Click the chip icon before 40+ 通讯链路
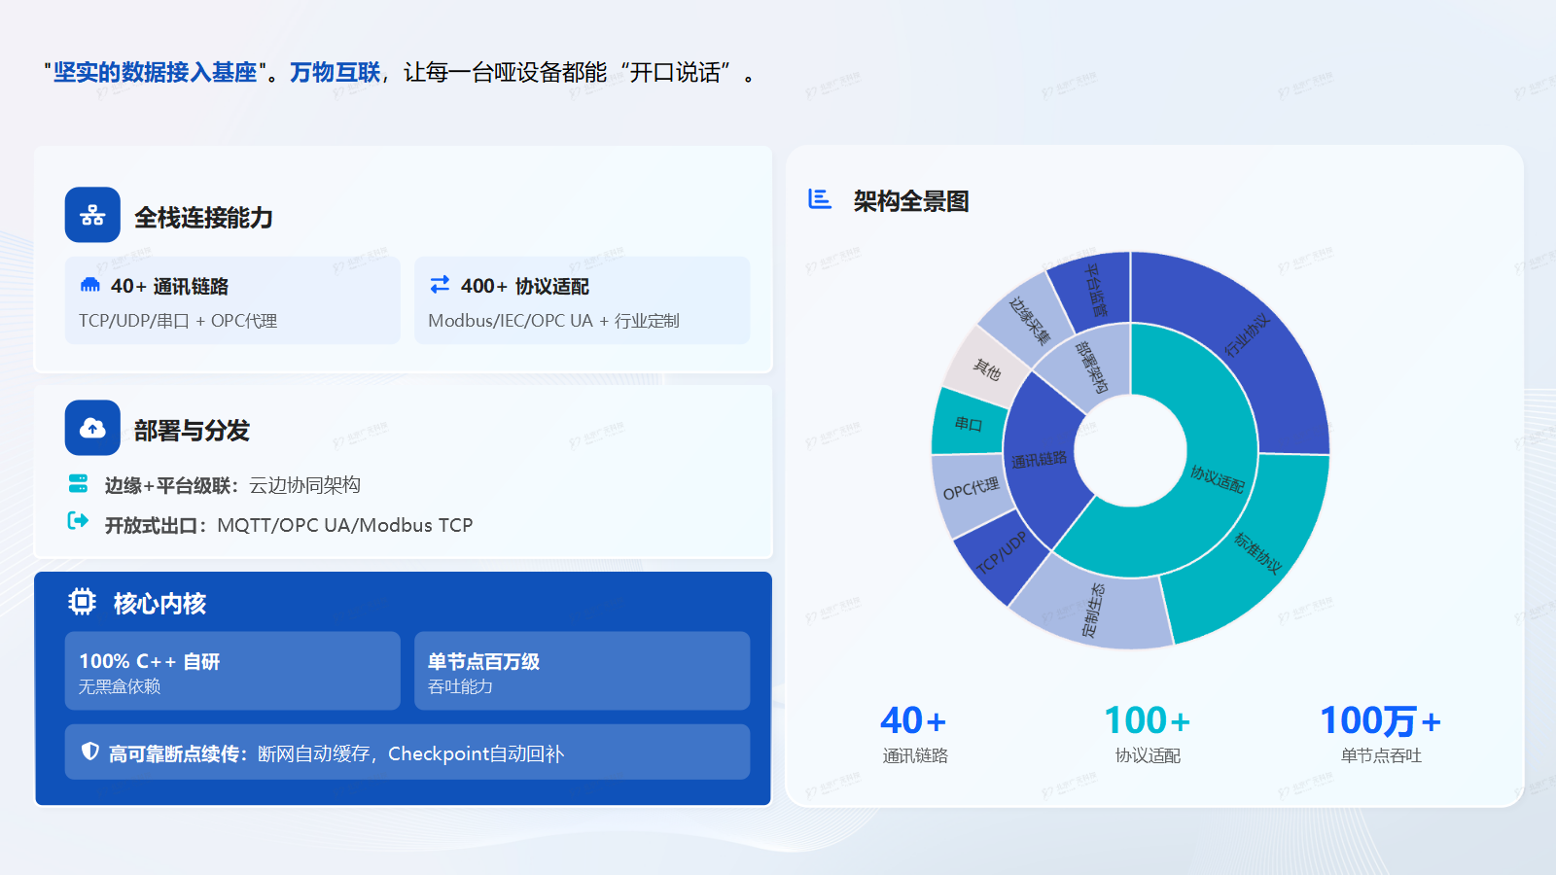The height and width of the screenshot is (875, 1556). click(x=89, y=286)
